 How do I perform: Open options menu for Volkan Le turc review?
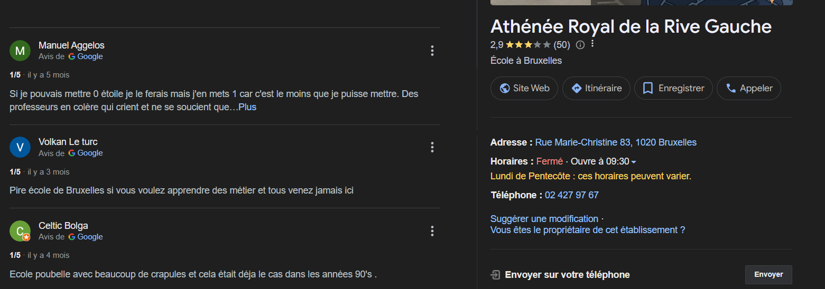(432, 147)
